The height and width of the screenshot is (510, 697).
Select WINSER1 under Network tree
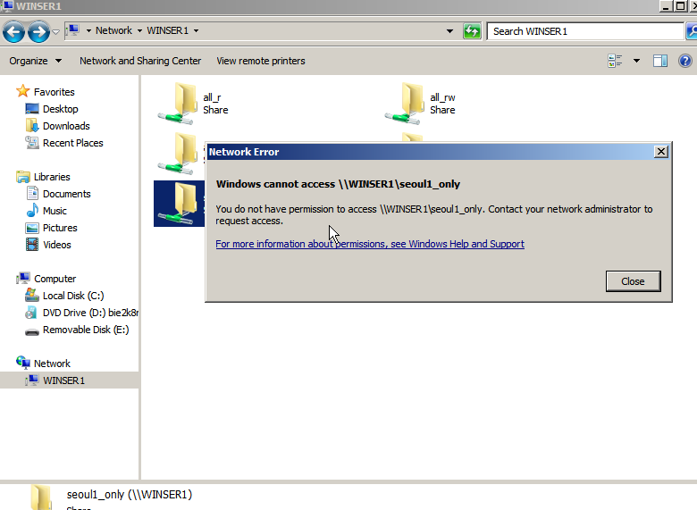pyautogui.click(x=63, y=380)
